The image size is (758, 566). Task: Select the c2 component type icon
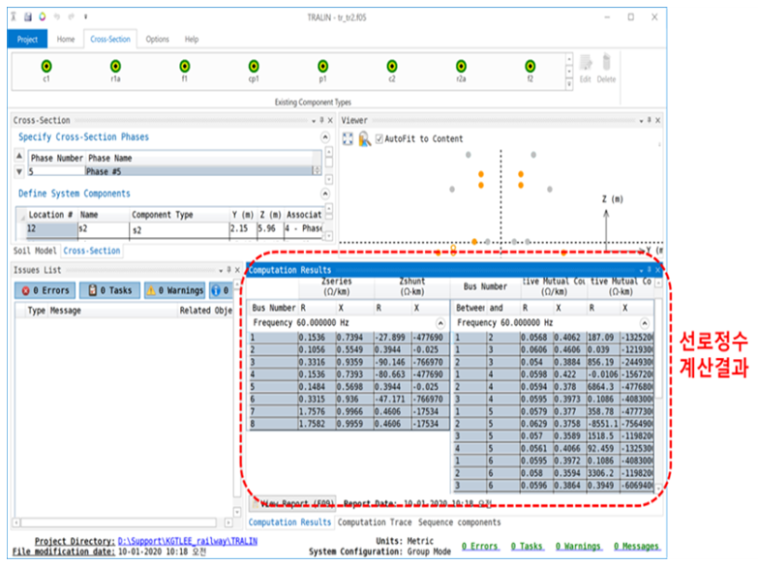[392, 66]
